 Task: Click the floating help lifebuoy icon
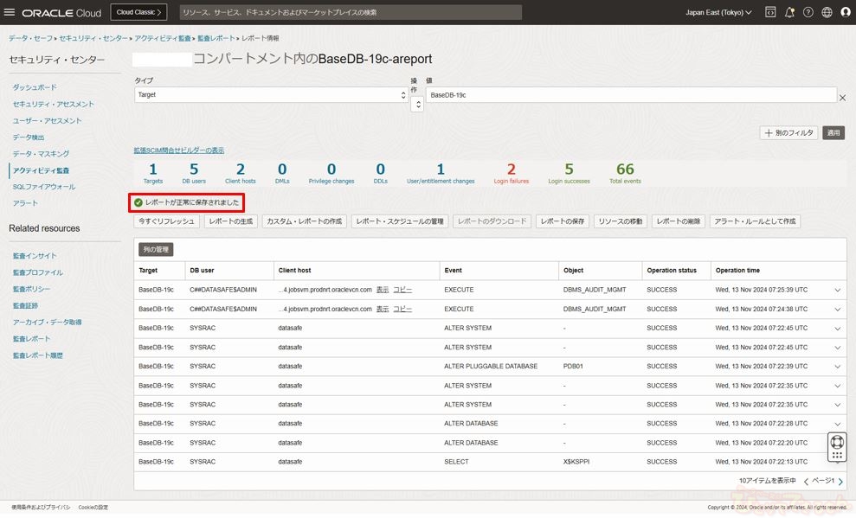tap(836, 444)
